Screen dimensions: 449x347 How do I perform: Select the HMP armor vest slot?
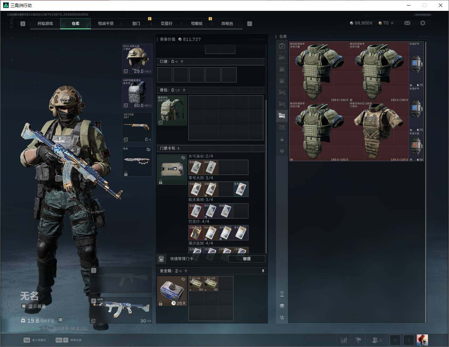tap(137, 93)
